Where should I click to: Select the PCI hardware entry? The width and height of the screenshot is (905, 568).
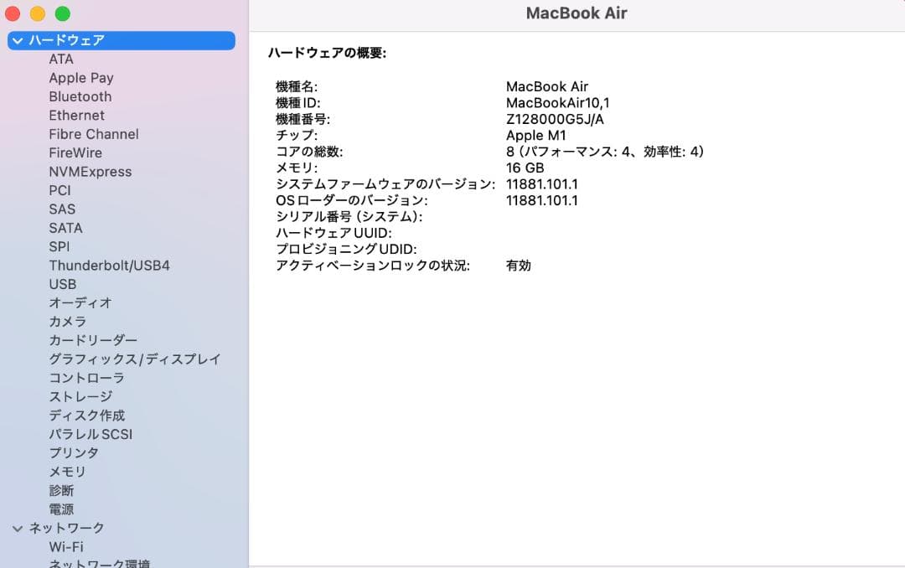pyautogui.click(x=59, y=190)
